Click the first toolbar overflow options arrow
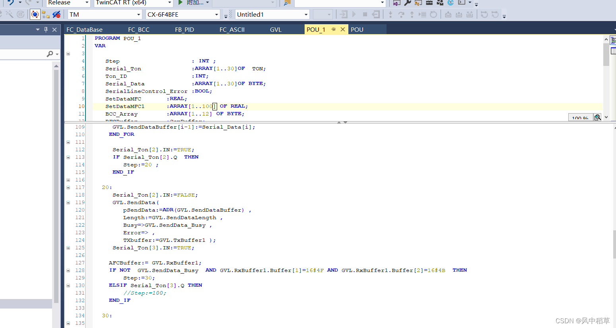 [x=476, y=4]
